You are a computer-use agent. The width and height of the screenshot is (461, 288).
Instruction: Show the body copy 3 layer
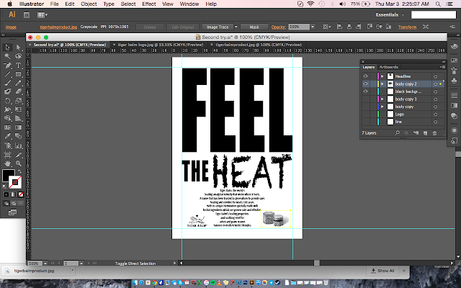(365, 99)
